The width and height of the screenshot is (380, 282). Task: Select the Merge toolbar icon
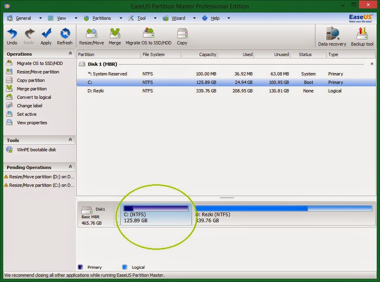point(115,33)
